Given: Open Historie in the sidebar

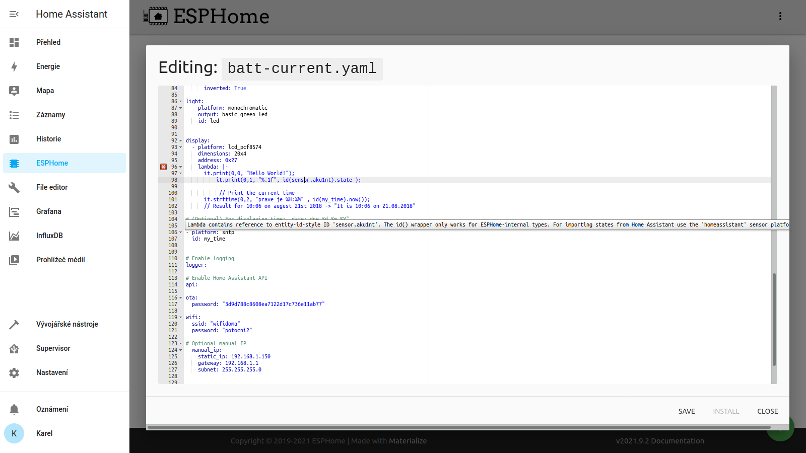Looking at the screenshot, I should [64, 139].
